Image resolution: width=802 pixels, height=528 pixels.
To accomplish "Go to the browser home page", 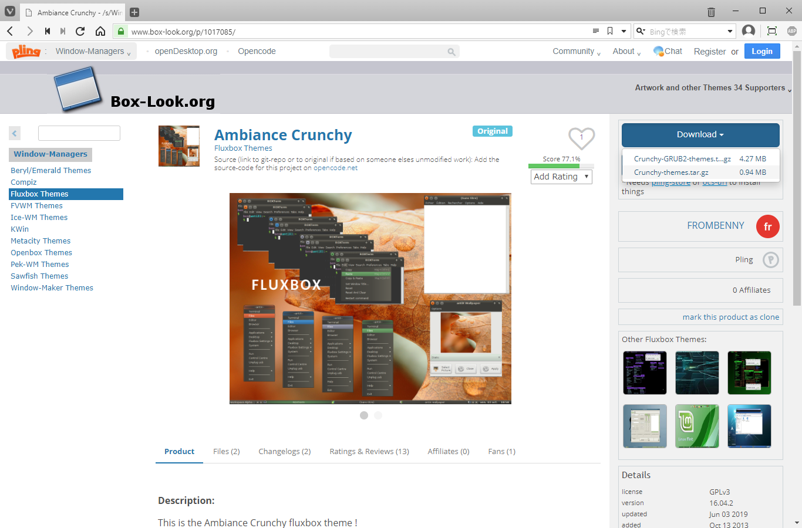I will [x=100, y=31].
